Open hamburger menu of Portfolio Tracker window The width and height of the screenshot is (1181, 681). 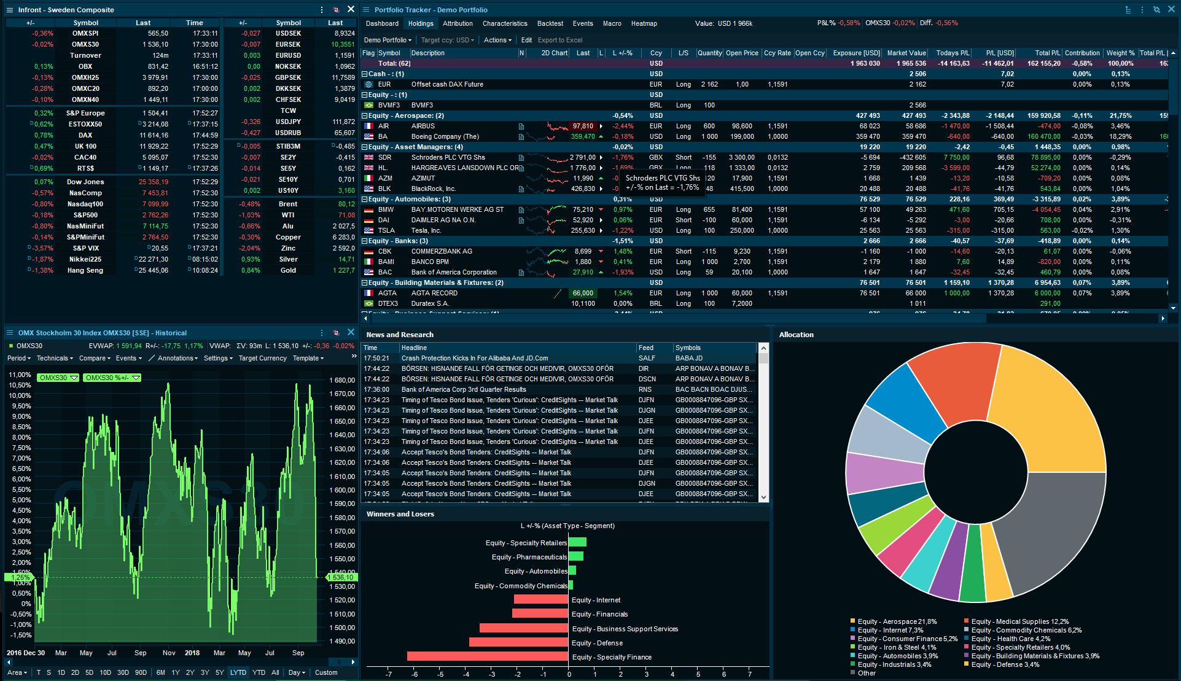[x=366, y=10]
